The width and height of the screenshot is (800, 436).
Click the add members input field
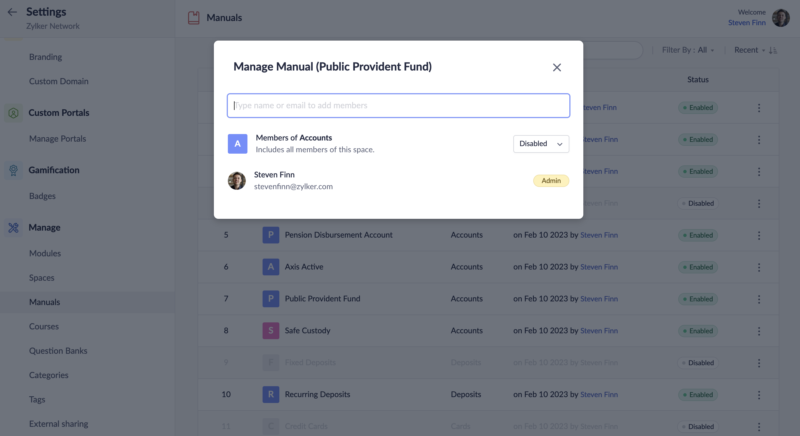398,106
